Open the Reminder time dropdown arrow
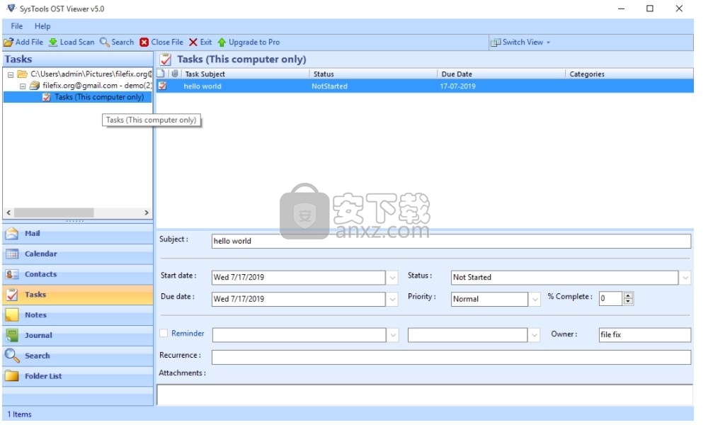Image resolution: width=713 pixels, height=425 pixels. [x=535, y=336]
